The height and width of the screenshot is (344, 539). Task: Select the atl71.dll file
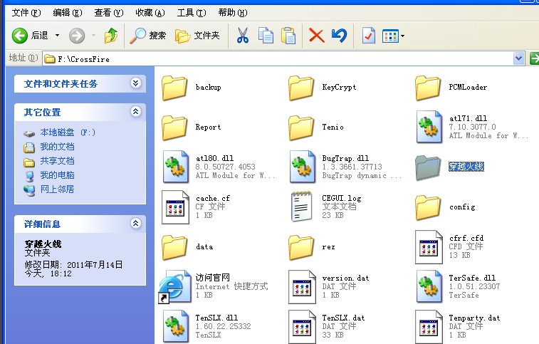click(471, 127)
